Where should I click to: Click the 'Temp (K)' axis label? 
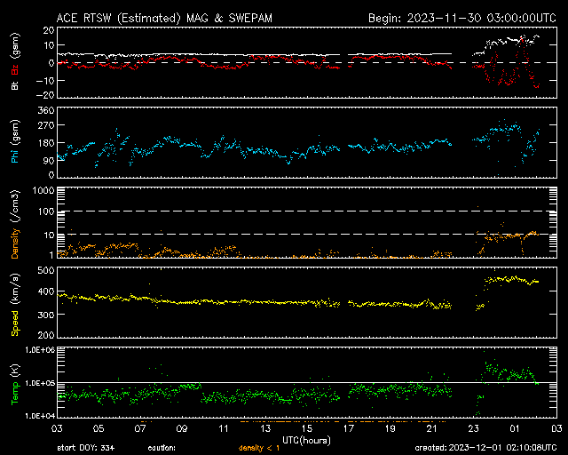pos(15,385)
